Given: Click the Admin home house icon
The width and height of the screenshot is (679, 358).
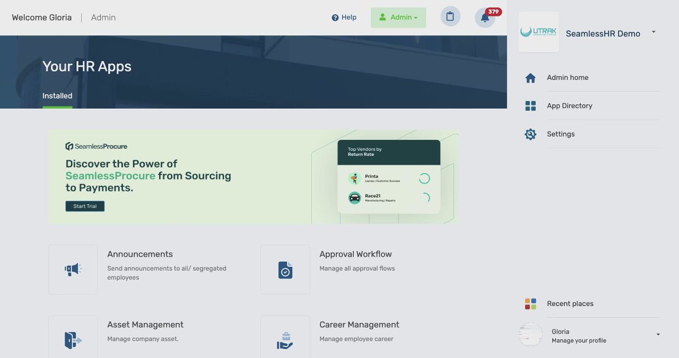Looking at the screenshot, I should click(x=530, y=78).
